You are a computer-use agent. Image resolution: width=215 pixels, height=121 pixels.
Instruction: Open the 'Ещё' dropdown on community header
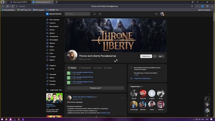click(161, 56)
